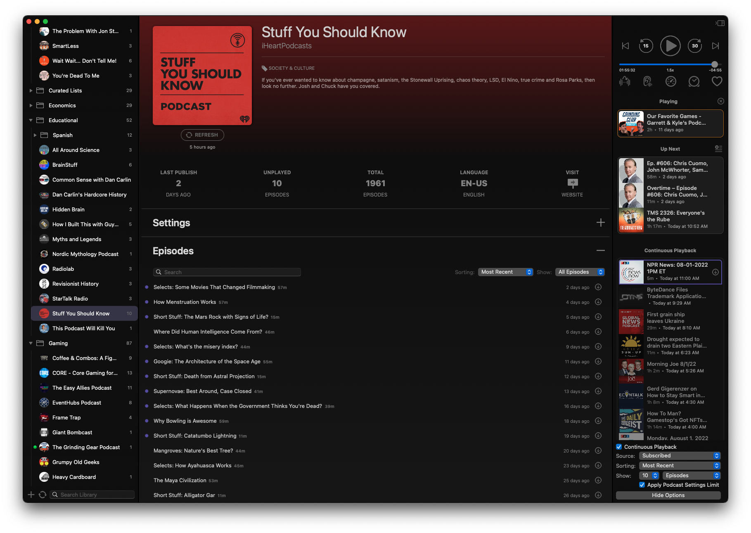Collapse the Episodes section

(x=601, y=251)
